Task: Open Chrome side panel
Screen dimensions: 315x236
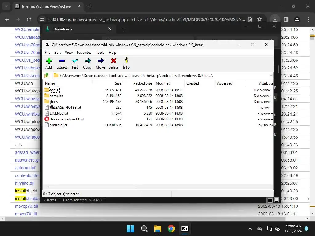Action: coord(286,19)
